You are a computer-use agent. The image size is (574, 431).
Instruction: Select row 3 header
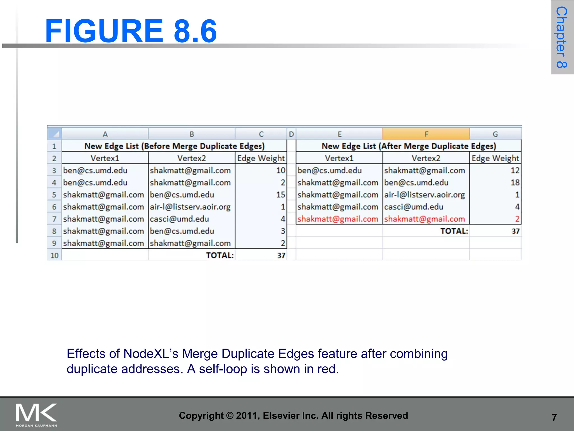pyautogui.click(x=54, y=170)
